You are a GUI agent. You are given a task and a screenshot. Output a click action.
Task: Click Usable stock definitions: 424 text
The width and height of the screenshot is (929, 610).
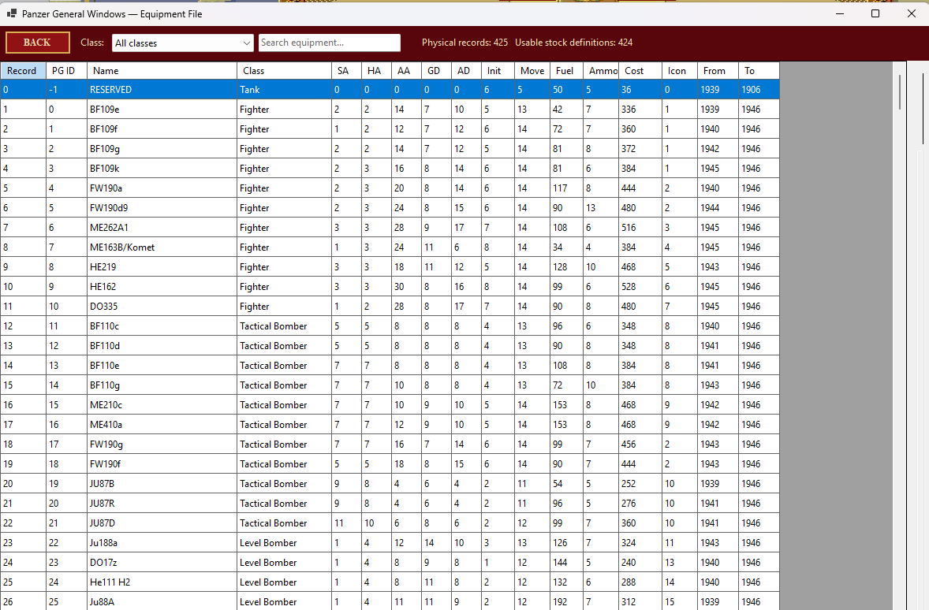(573, 43)
